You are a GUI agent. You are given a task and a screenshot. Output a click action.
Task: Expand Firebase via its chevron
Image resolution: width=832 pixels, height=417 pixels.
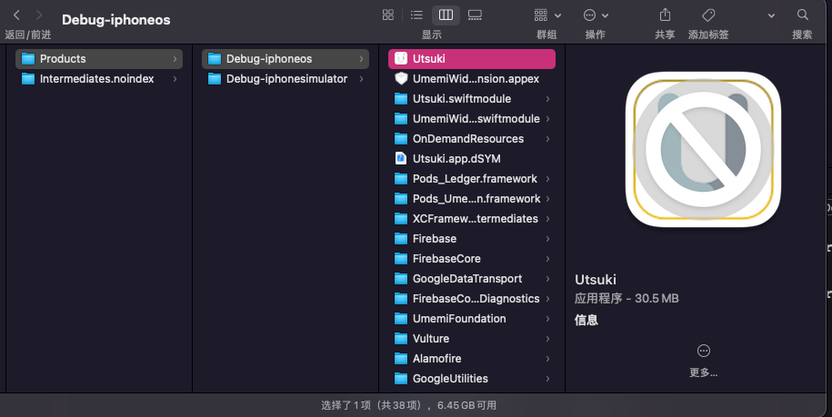pos(547,239)
